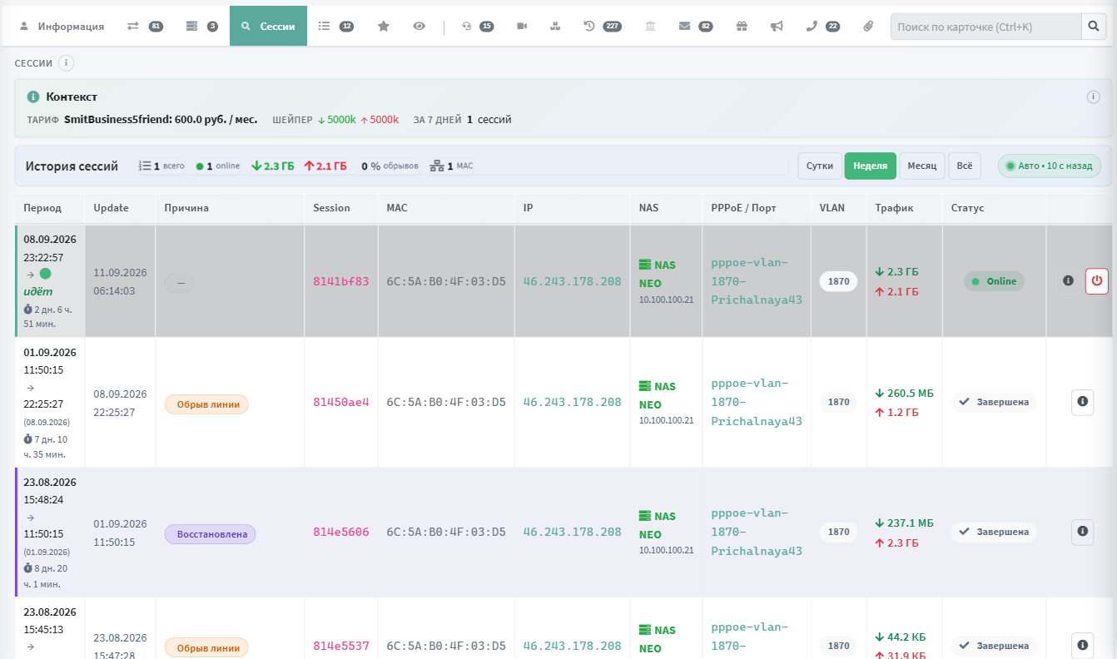Show details for session 814e5537
1117x659 pixels.
[x=1082, y=644]
